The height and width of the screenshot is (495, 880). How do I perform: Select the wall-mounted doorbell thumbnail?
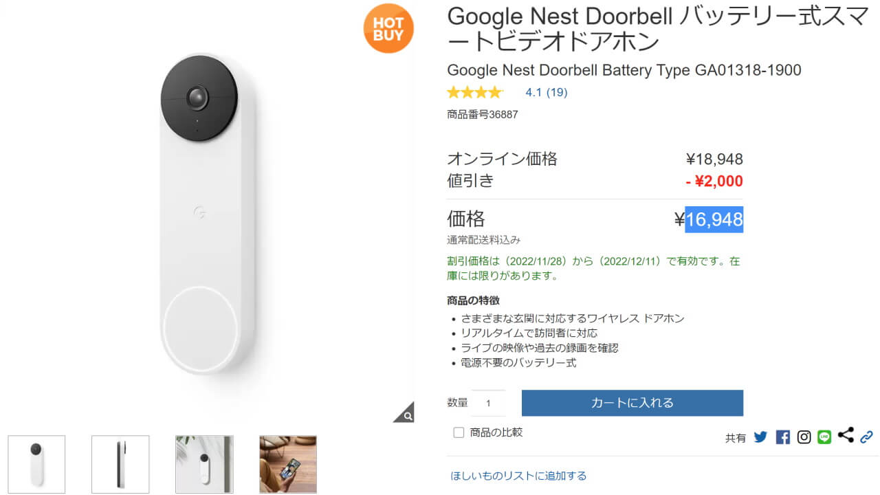pyautogui.click(x=203, y=464)
